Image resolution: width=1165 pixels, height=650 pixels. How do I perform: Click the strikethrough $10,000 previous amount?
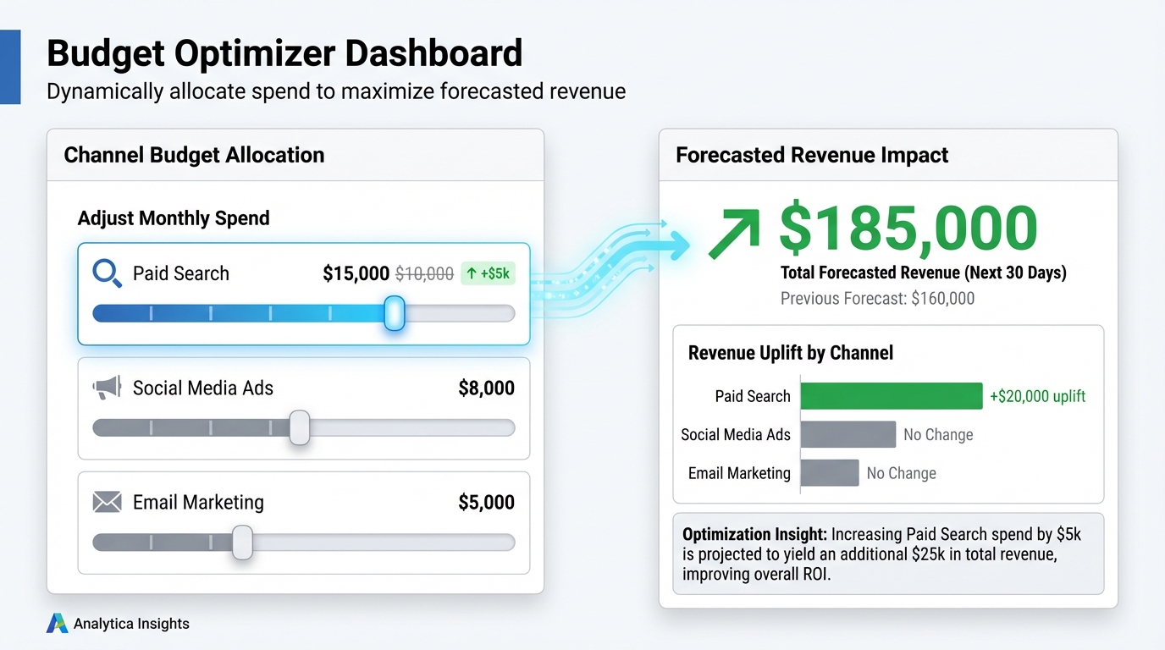(425, 273)
